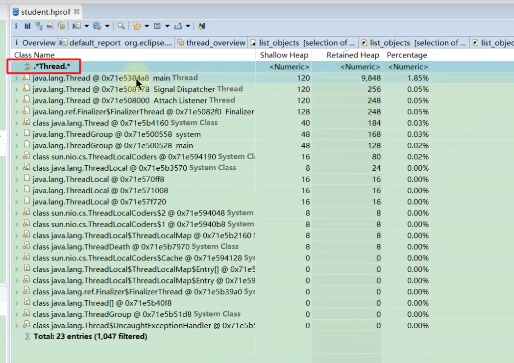Click the 9,848 retained heap value

371,78
